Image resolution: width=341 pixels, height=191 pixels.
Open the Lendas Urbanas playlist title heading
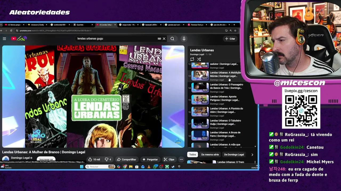pos(202,50)
